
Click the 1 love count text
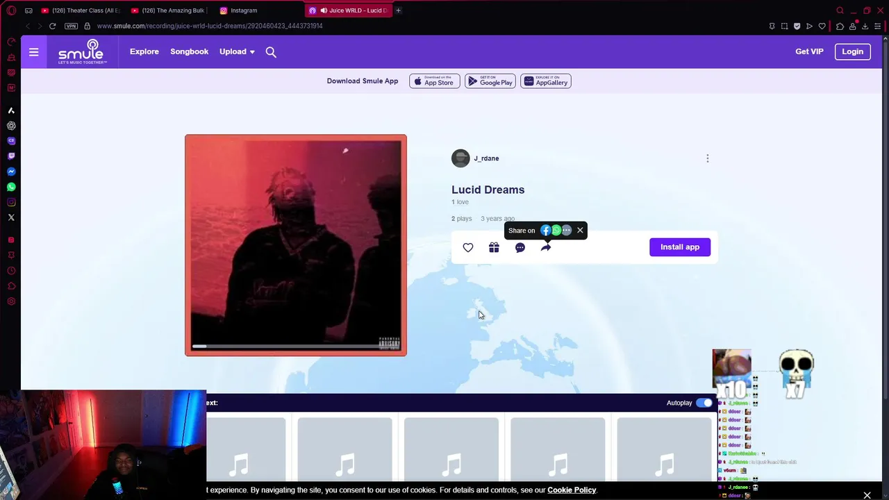tap(460, 202)
